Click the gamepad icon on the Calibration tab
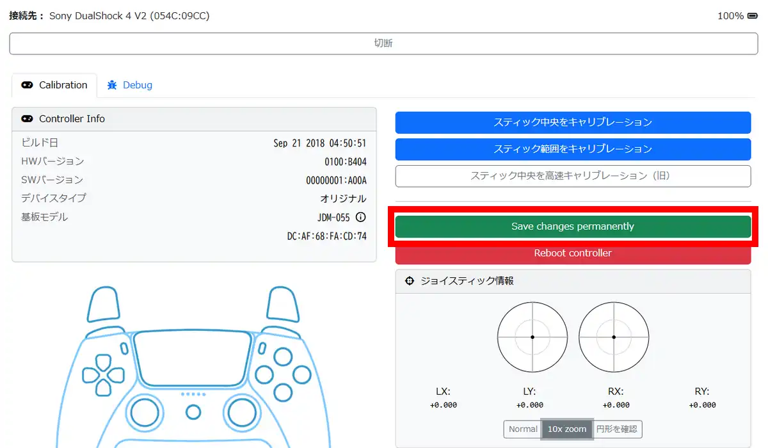 [27, 85]
